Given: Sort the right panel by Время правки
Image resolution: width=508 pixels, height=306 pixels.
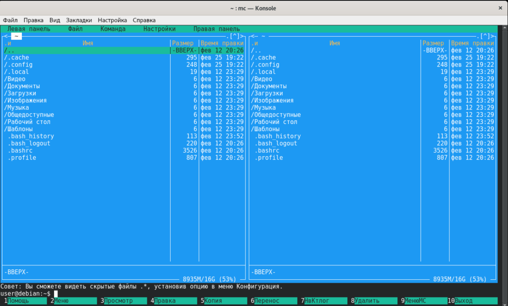Looking at the screenshot, I should point(472,43).
